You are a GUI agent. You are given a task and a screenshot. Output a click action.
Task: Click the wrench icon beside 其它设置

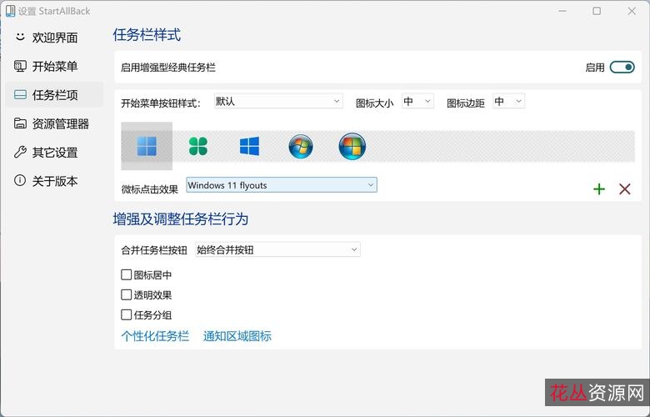click(20, 152)
